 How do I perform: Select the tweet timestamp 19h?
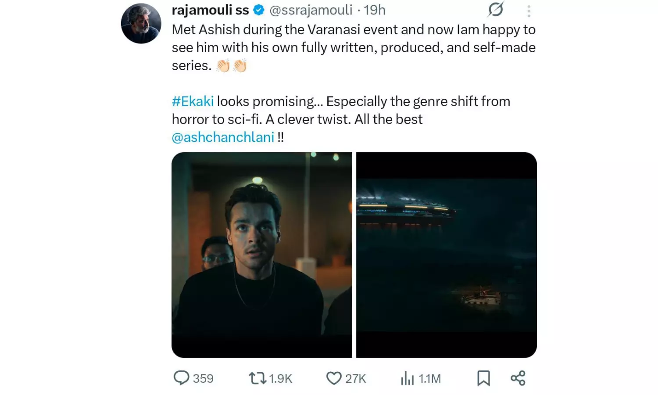point(376,9)
